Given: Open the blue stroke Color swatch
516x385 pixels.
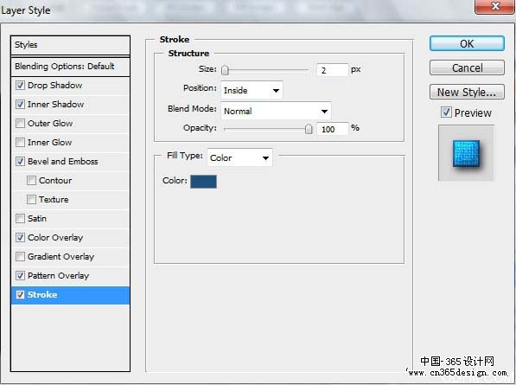Looking at the screenshot, I should (203, 182).
